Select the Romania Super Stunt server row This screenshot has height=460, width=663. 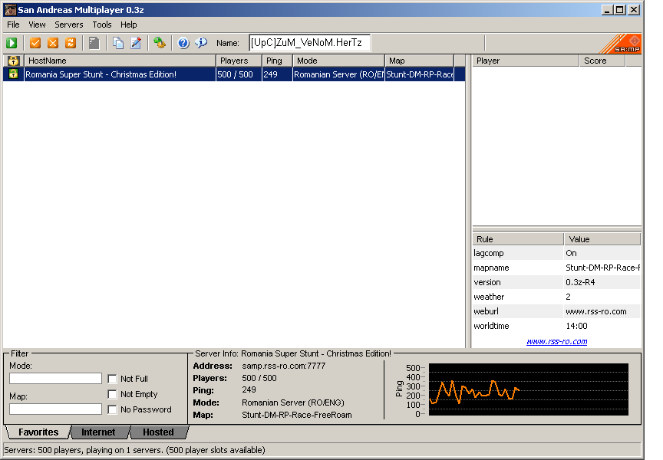(234, 74)
